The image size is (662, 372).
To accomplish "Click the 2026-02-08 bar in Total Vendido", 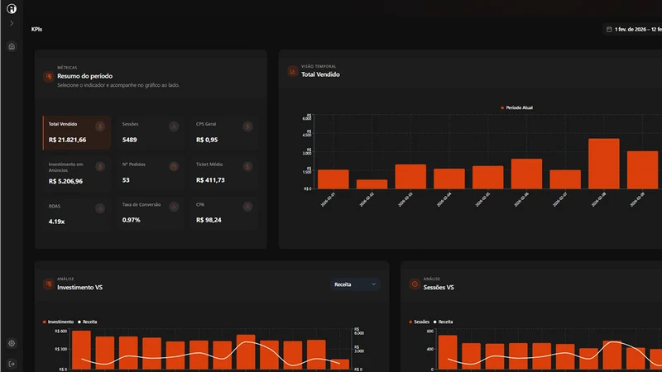I will click(604, 164).
